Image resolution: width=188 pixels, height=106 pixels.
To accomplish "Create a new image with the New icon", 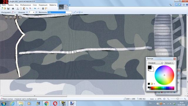I will [x=2, y=9].
